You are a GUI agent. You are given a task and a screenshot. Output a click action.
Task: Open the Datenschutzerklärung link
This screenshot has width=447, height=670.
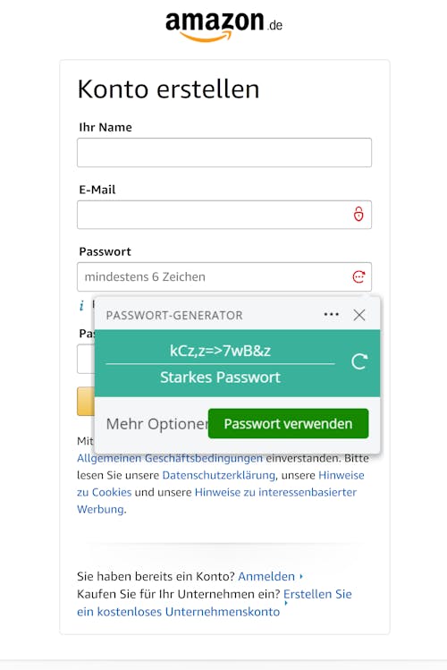pos(219,475)
